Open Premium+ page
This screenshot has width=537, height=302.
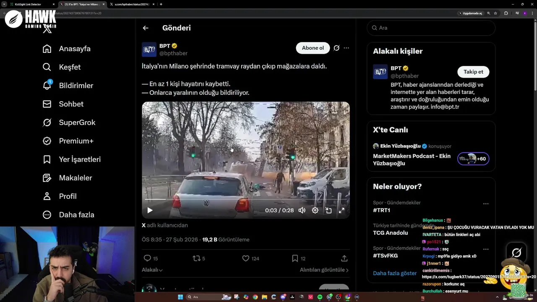[x=68, y=141]
